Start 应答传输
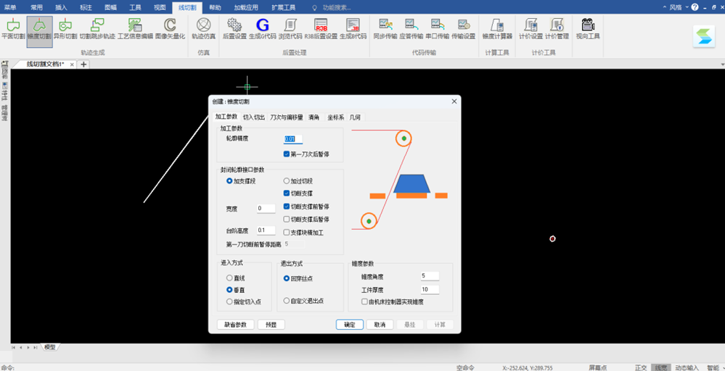The height and width of the screenshot is (371, 725). coord(411,28)
